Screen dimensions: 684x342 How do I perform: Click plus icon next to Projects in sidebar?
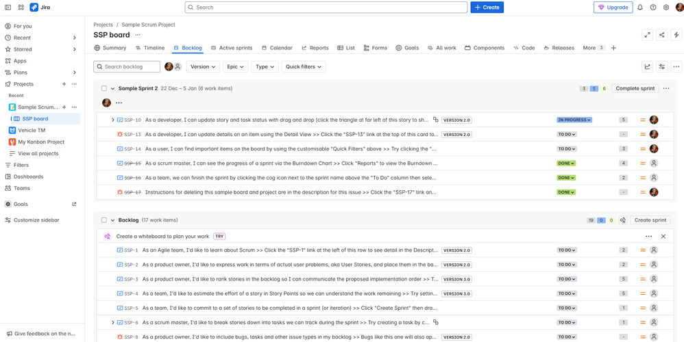(x=64, y=84)
